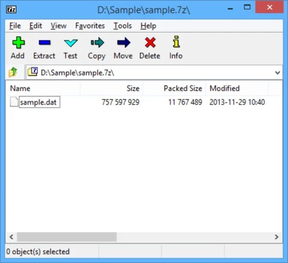Open the yellow Info icon

coord(176,43)
